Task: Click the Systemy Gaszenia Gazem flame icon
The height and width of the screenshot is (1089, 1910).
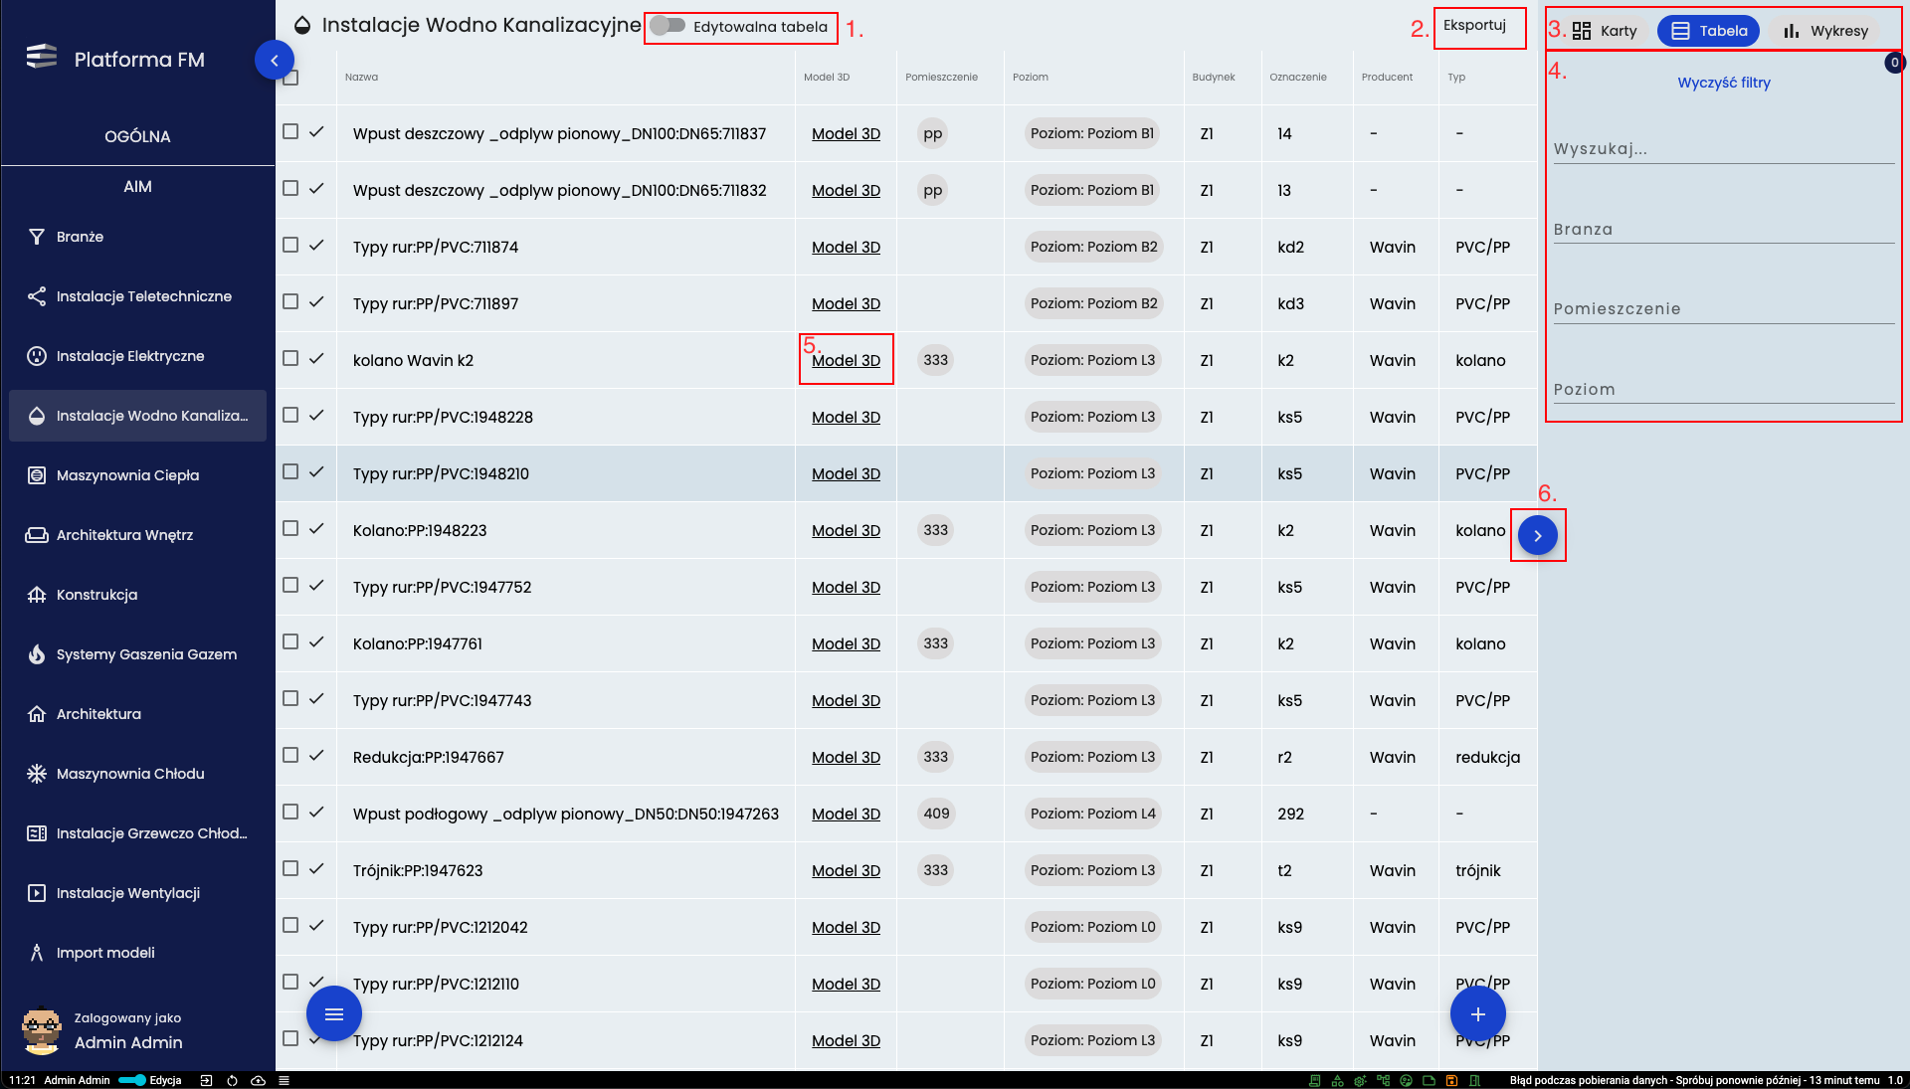Action: [x=37, y=654]
